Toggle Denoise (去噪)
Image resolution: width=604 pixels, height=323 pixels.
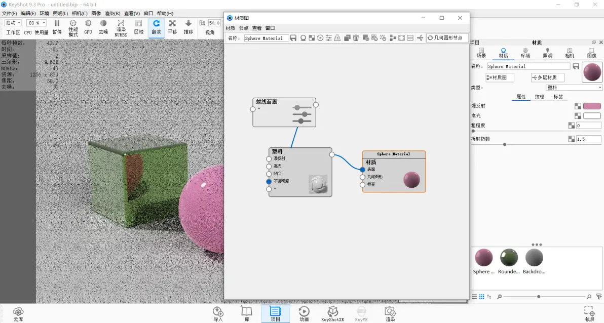[103, 27]
